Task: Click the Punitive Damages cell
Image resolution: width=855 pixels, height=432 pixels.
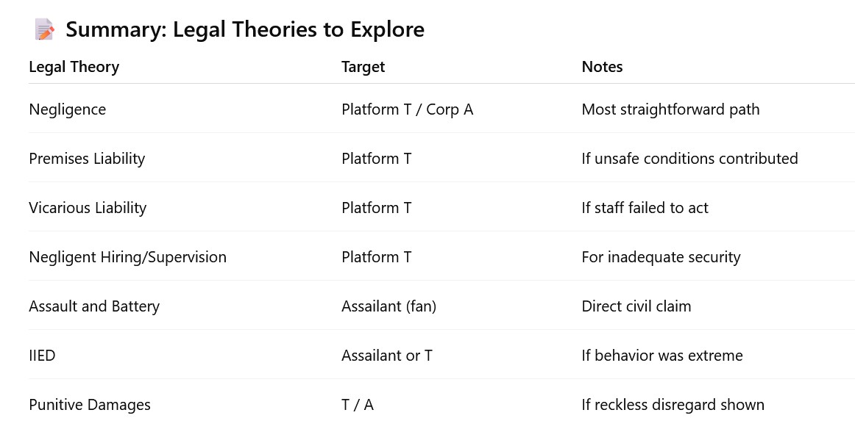Action: (90, 405)
